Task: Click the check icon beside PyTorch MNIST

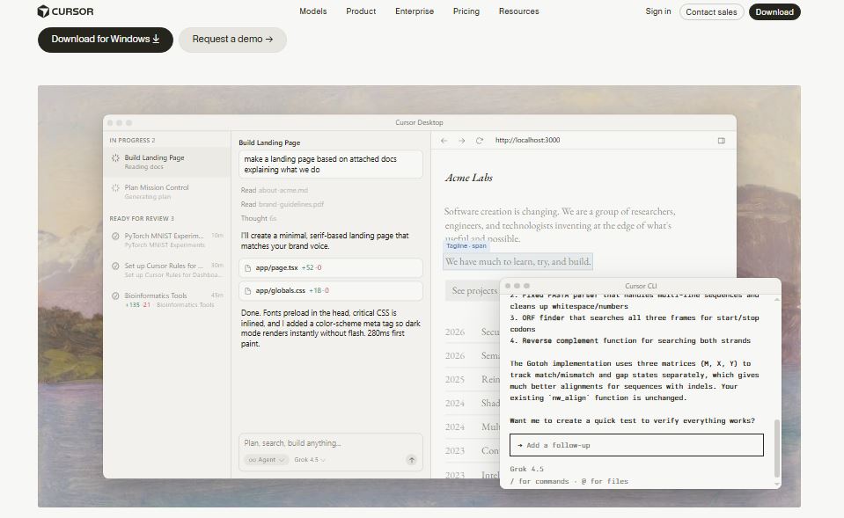Action: tap(115, 237)
